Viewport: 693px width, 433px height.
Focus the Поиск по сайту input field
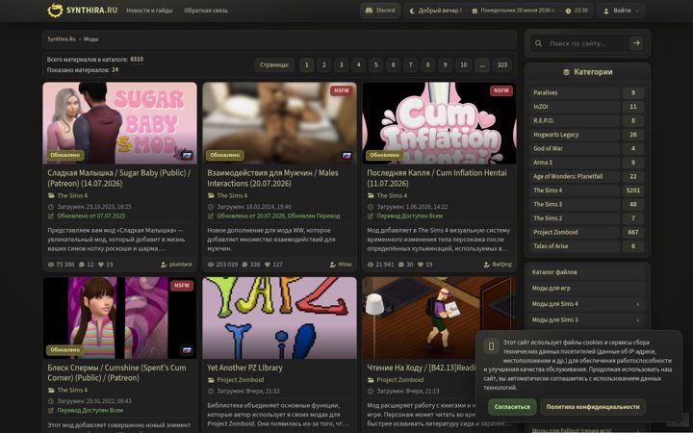[x=586, y=43]
